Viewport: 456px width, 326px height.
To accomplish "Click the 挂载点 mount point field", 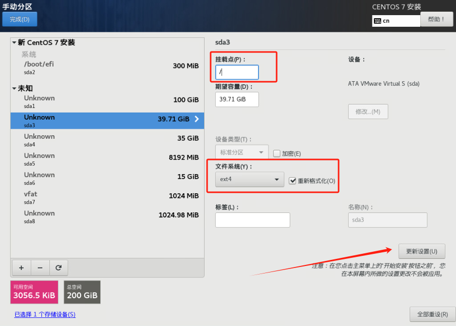I will (237, 72).
